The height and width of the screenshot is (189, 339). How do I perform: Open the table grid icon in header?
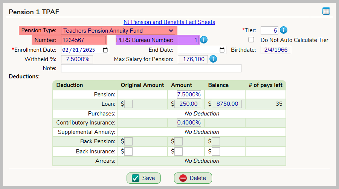[x=326, y=11]
